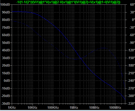The image size is (135, 111).
Task: Click the 40dB left axis label
Action: 6,50
